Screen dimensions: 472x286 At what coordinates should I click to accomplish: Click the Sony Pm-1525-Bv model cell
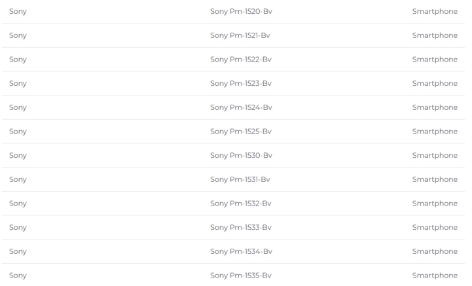pos(241,132)
